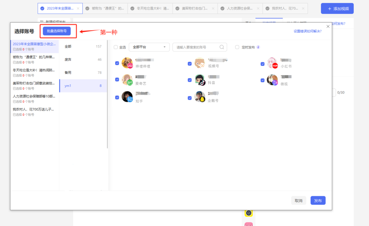Select the Weishi account avatar
This screenshot has width=369, height=226.
272,80
